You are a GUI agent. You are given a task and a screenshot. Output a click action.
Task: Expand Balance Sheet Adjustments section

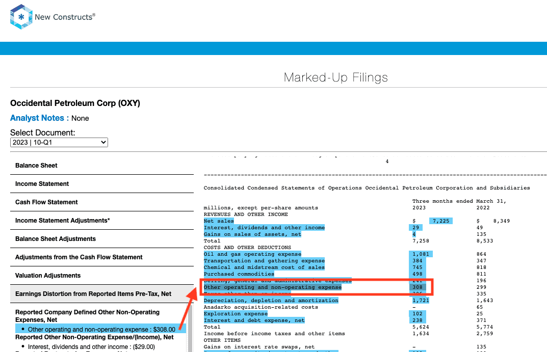[56, 239]
